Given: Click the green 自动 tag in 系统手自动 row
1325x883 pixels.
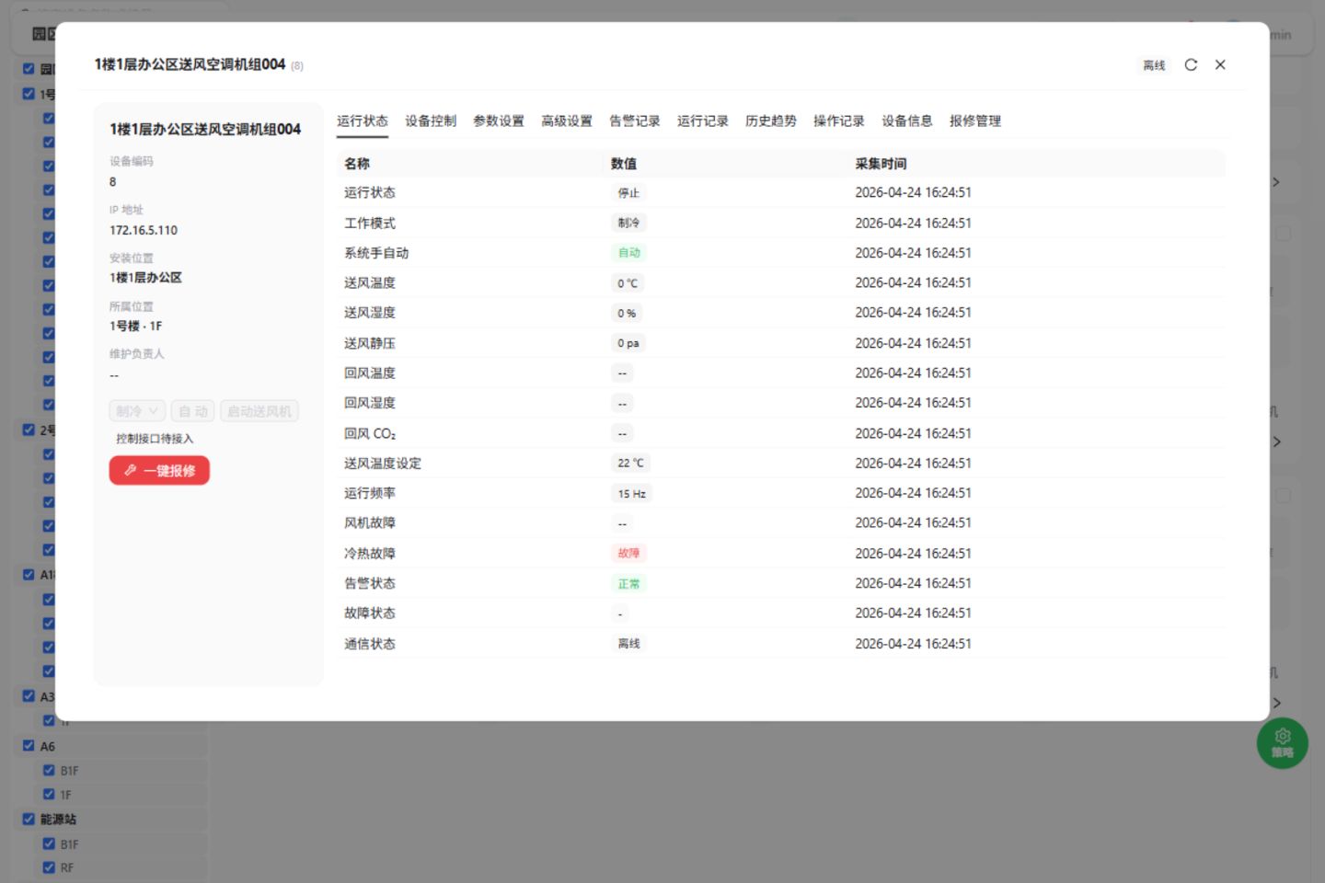Looking at the screenshot, I should pyautogui.click(x=628, y=253).
